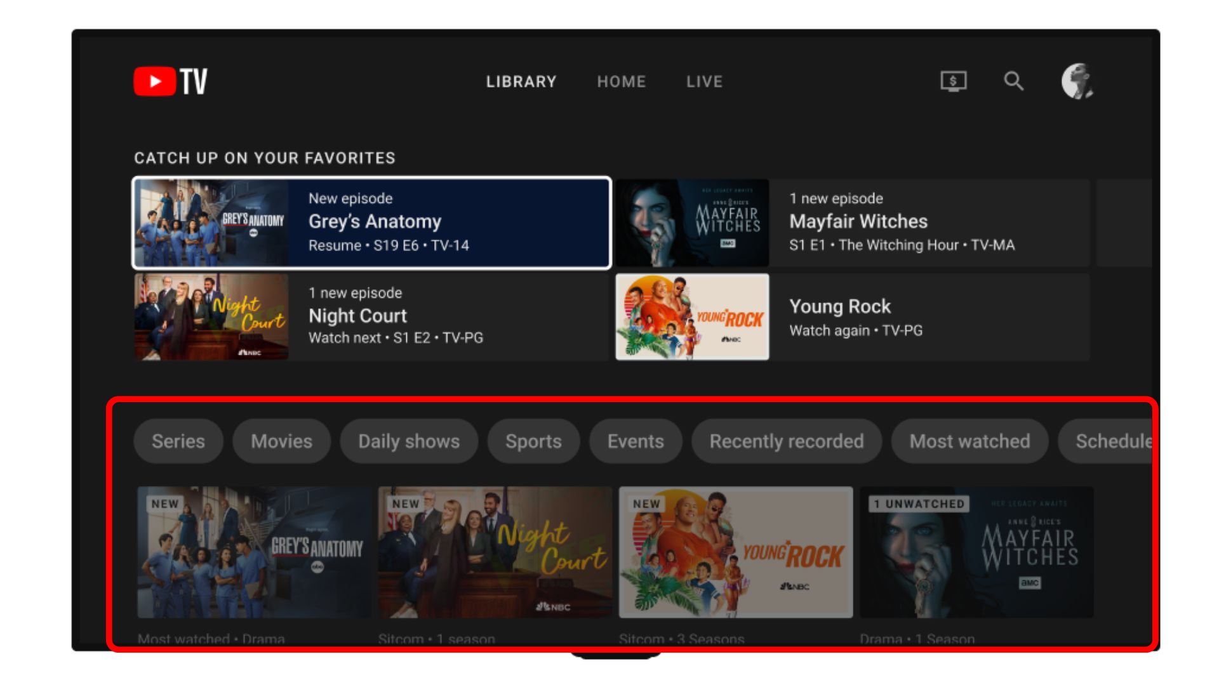
Task: Resume Grey's Anatomy S19 E6 card
Action: pyautogui.click(x=372, y=223)
